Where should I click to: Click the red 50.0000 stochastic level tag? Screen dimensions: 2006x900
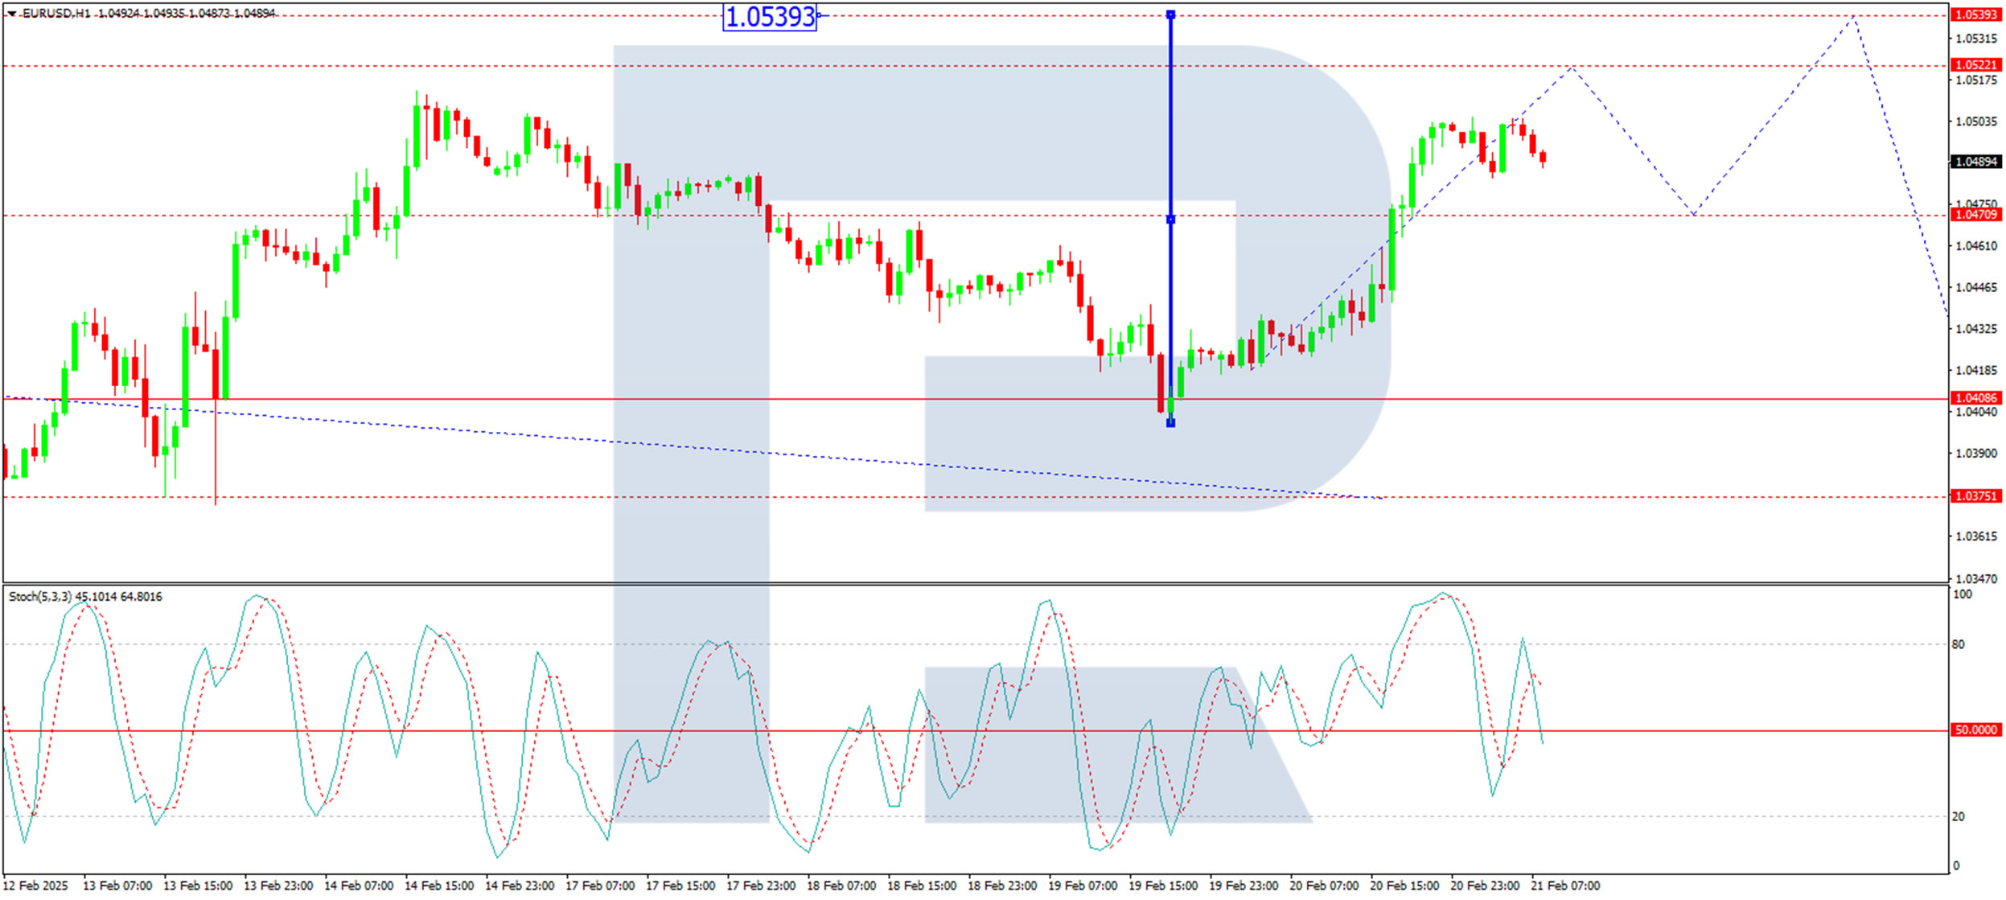tap(1975, 730)
